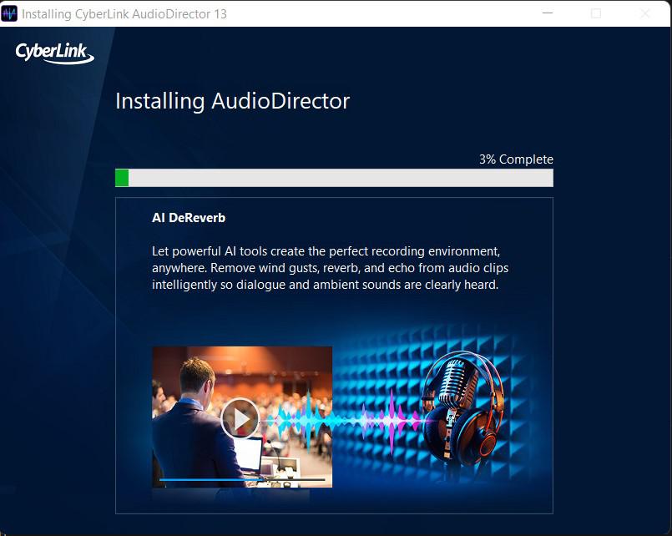
Task: Click the "AI DeReverb" heading
Action: pyautogui.click(x=189, y=218)
